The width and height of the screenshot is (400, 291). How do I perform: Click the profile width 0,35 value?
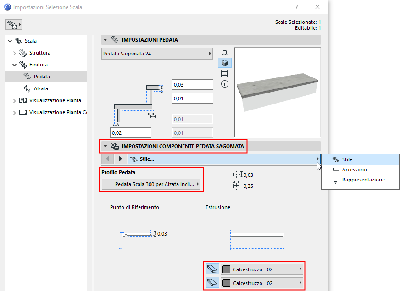click(248, 186)
